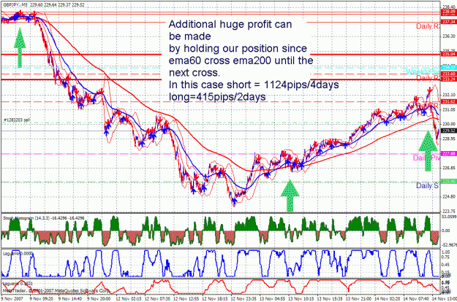Select the 224.80 price scale value

coord(449,197)
